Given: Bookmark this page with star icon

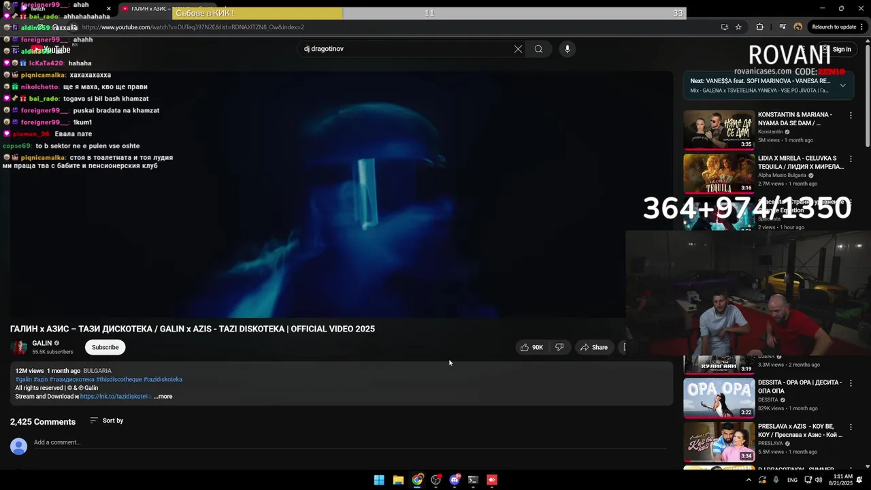Looking at the screenshot, I should (x=738, y=27).
